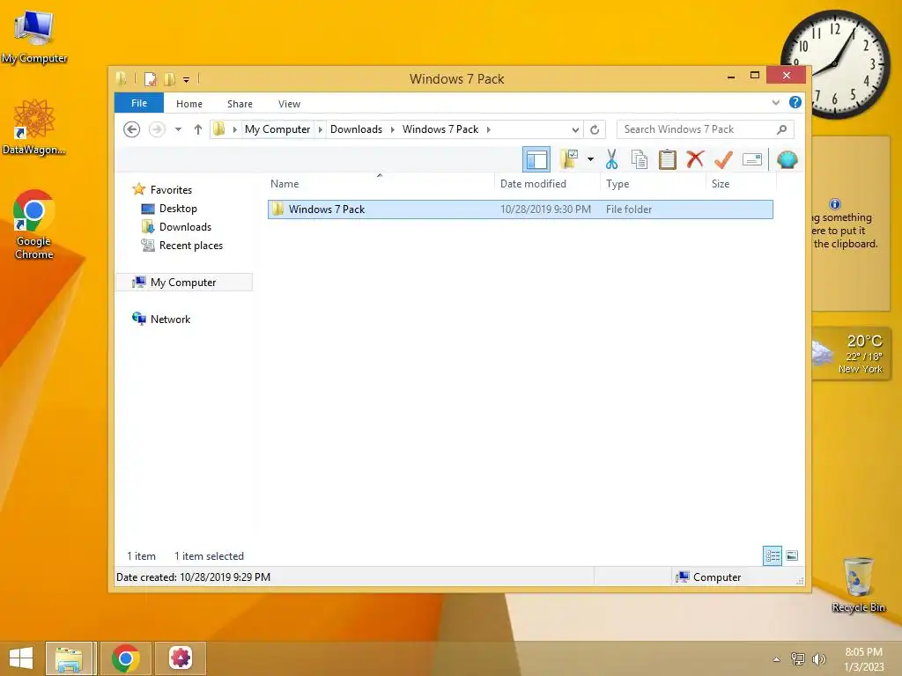
Task: Delete item with the red X icon
Action: 695,158
